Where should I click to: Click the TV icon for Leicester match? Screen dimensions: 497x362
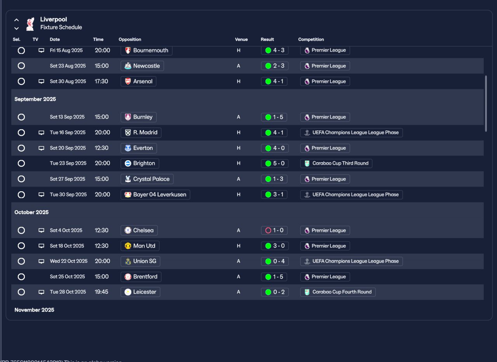tap(41, 292)
